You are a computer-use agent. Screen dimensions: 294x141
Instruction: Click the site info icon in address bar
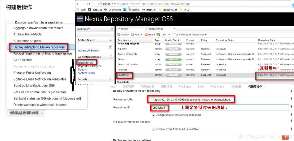tap(95, 4)
